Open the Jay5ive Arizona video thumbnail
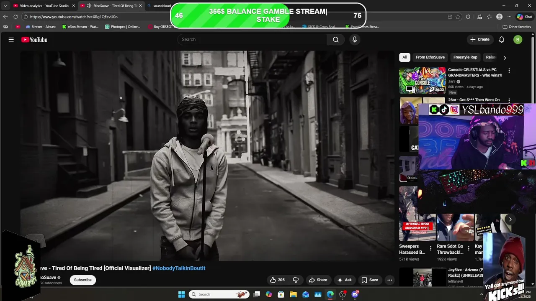The image size is (536, 301). click(423, 277)
